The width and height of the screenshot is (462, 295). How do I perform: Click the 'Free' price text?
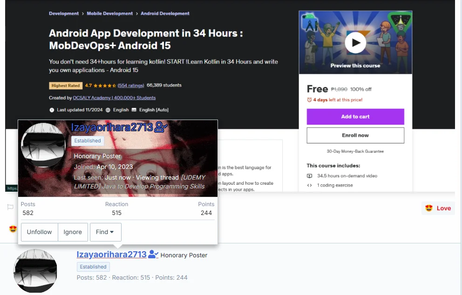(x=317, y=89)
